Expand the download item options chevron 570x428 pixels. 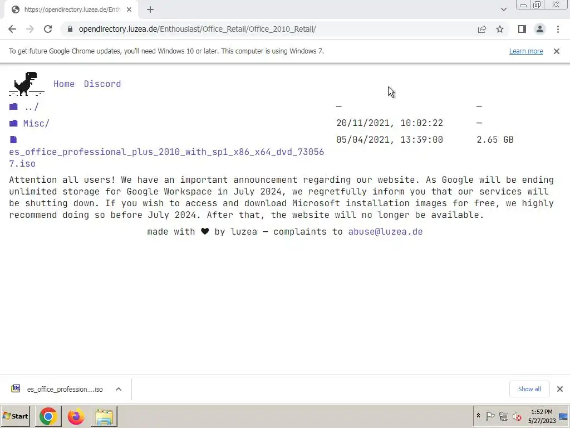tap(119, 389)
